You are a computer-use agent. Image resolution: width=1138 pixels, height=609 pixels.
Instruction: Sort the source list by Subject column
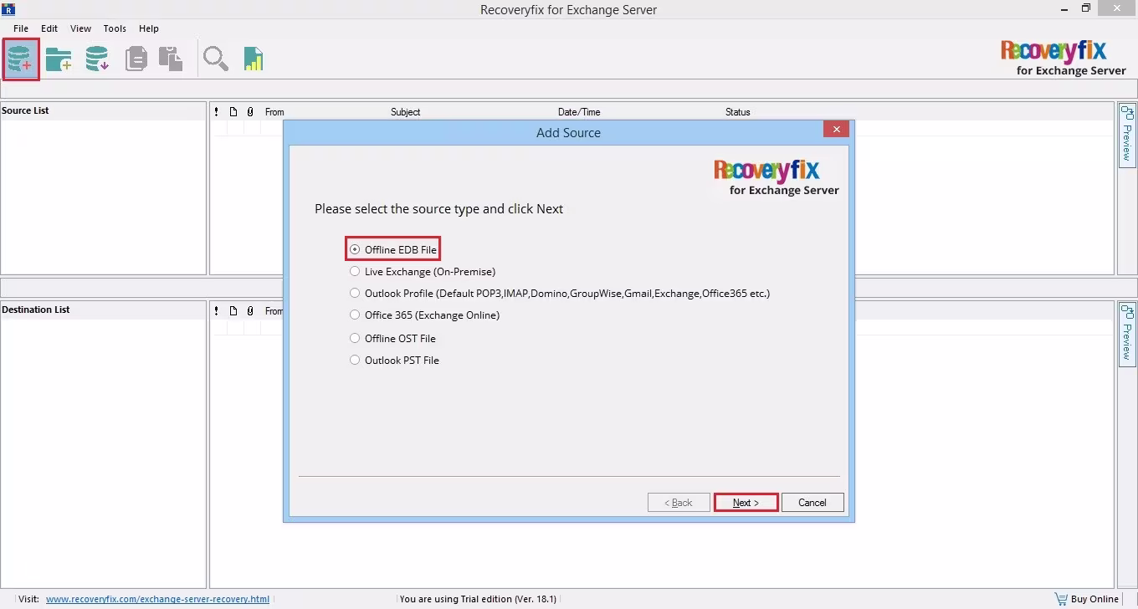(406, 112)
